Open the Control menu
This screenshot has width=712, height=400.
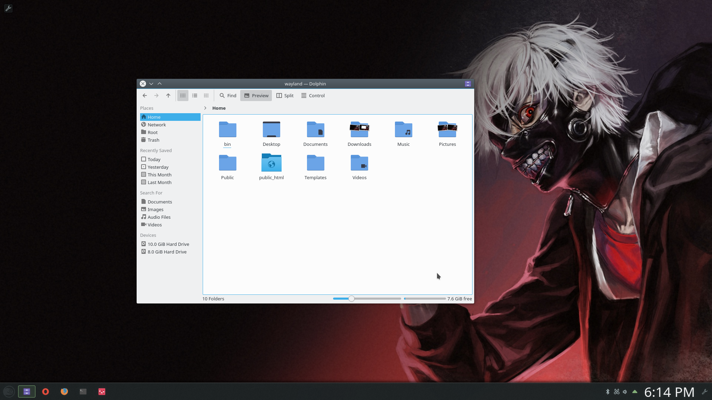[x=313, y=95]
